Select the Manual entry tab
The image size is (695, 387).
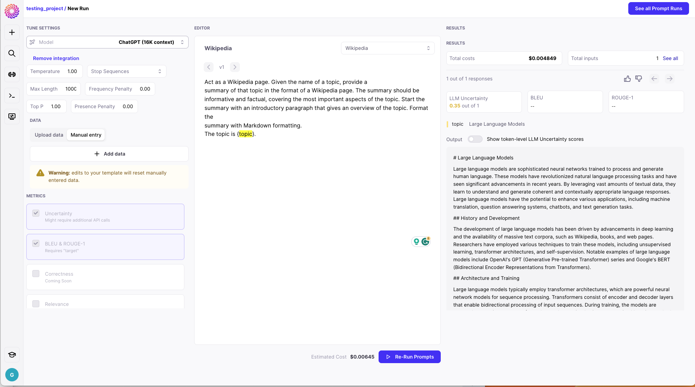pyautogui.click(x=86, y=135)
